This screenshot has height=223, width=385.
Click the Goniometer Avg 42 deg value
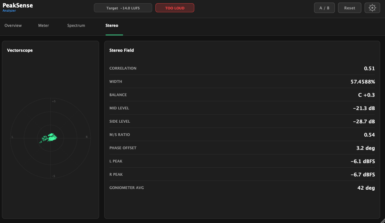366,188
